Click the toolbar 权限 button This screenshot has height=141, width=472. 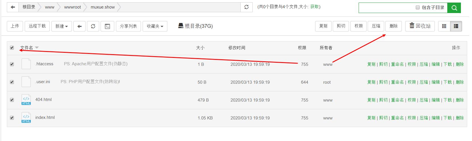coord(359,26)
